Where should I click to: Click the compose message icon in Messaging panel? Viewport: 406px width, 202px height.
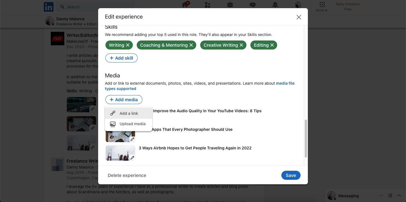click(x=390, y=196)
